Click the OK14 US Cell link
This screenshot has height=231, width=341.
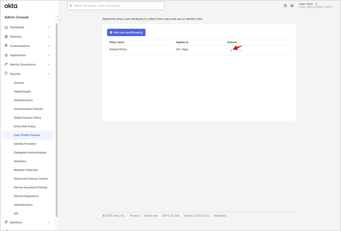coord(171,216)
